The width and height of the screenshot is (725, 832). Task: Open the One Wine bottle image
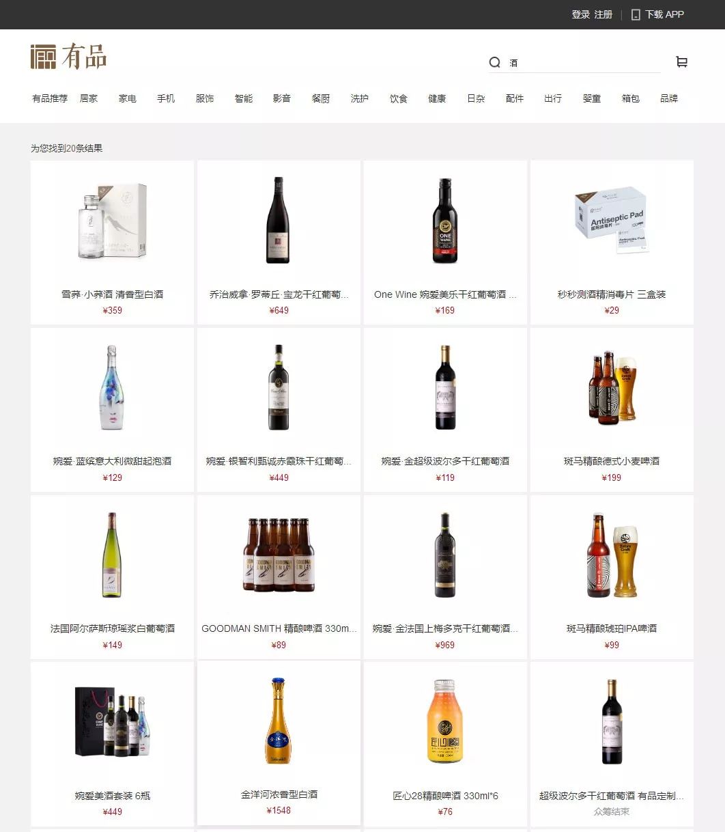445,220
